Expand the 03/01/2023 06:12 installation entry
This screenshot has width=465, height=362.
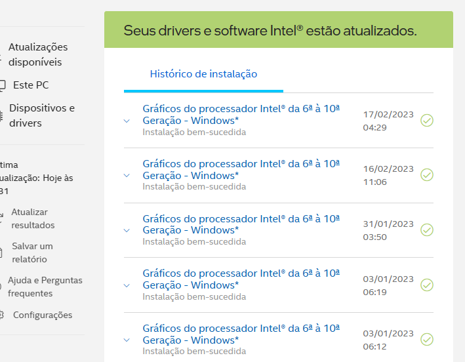[127, 340]
